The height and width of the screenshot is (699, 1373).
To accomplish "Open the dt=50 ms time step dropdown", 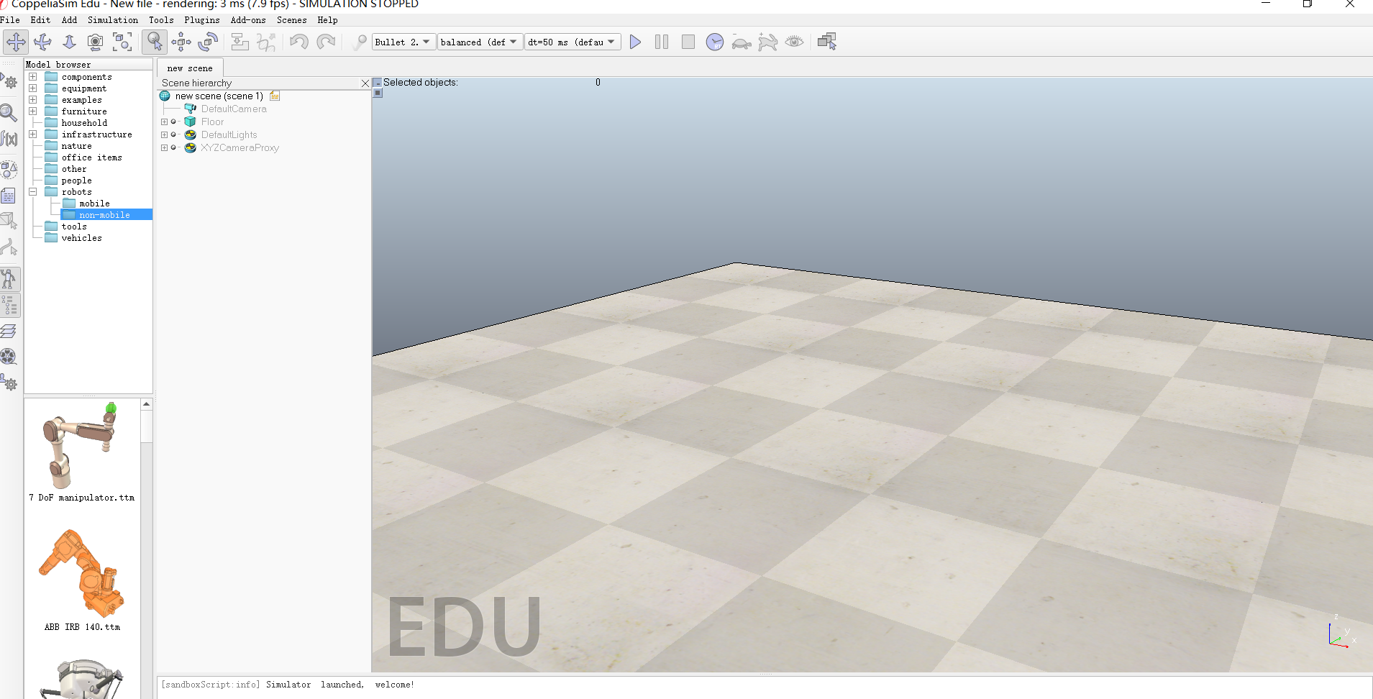I will [x=573, y=42].
